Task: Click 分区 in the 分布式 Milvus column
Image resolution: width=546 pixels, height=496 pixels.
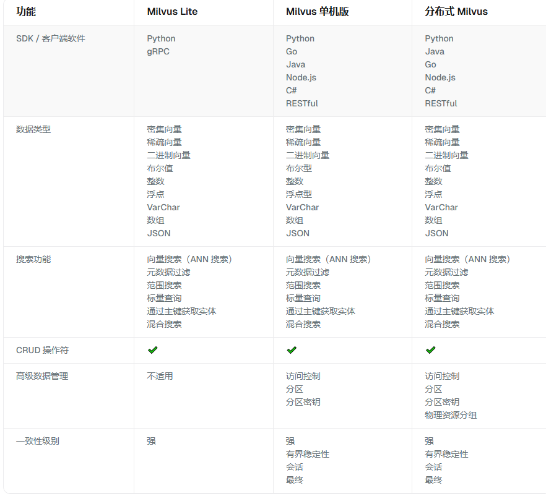Action: pos(433,389)
